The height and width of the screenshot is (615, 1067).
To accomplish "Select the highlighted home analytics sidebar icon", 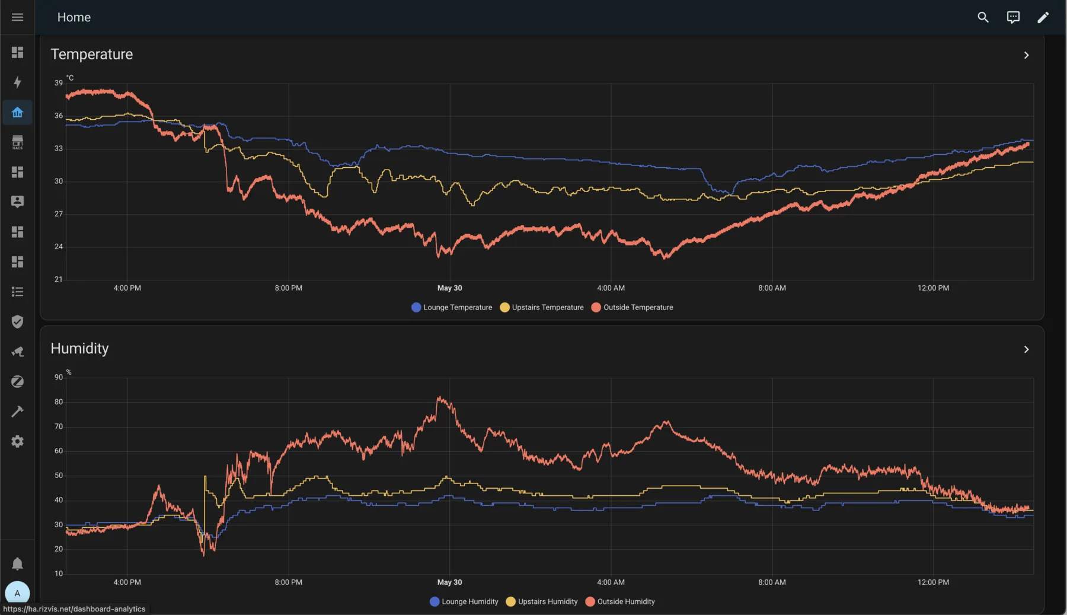I will pos(17,112).
